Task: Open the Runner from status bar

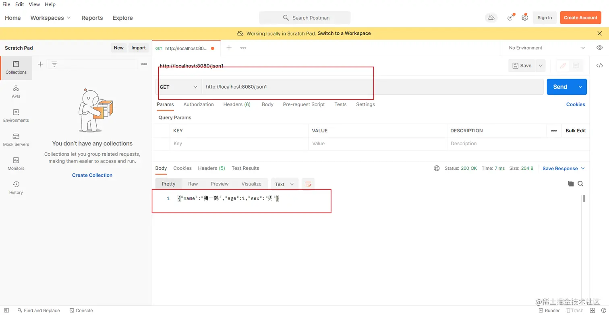Action: click(549, 311)
